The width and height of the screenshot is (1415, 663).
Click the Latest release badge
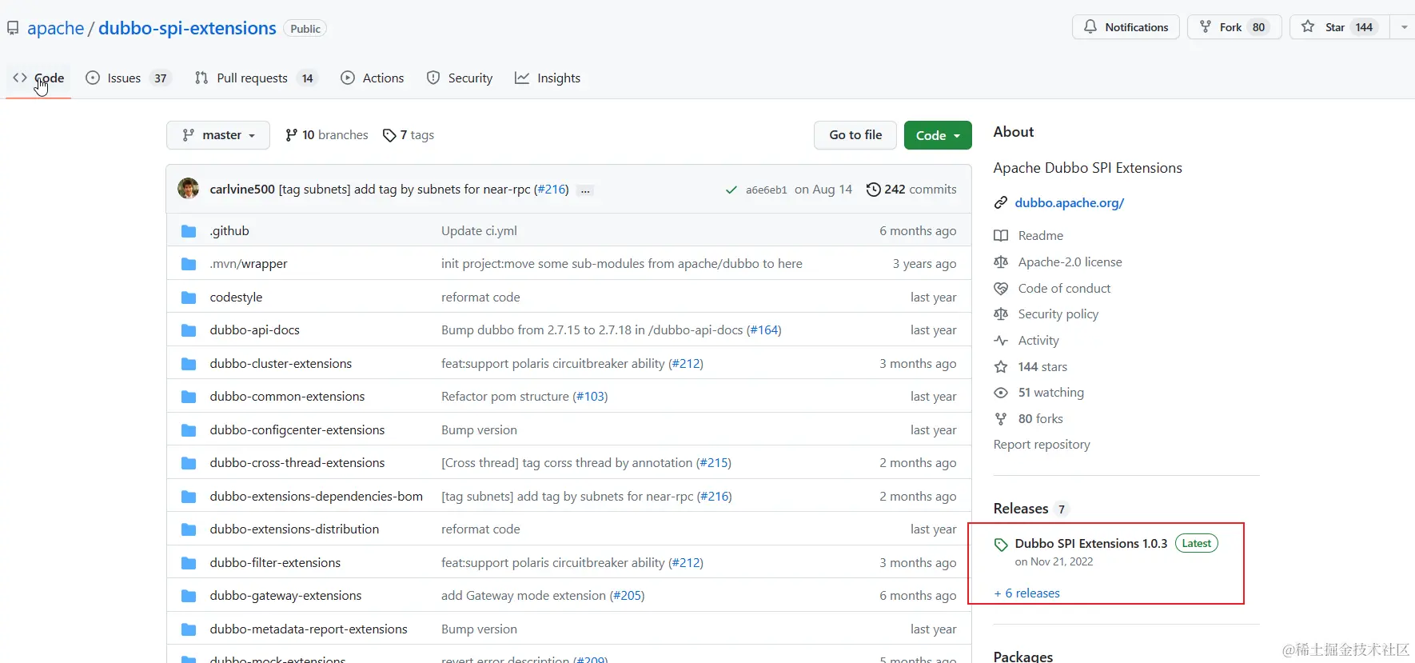[1197, 544]
